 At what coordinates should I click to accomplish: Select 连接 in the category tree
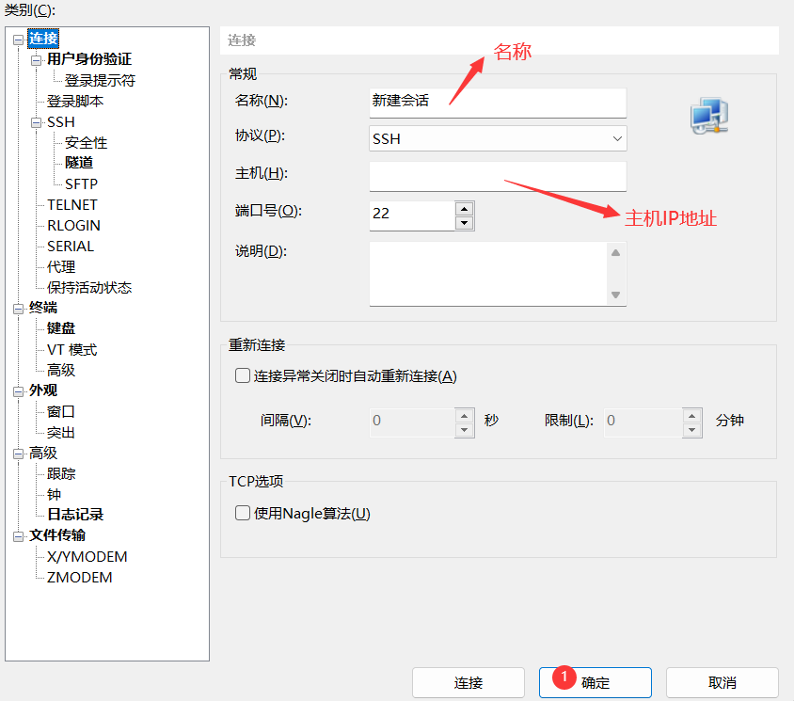coord(43,39)
